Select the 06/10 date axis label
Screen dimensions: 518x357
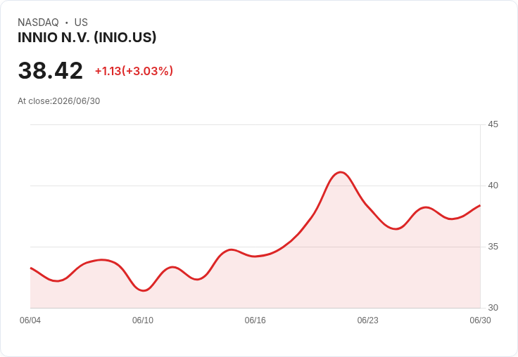pyautogui.click(x=143, y=320)
